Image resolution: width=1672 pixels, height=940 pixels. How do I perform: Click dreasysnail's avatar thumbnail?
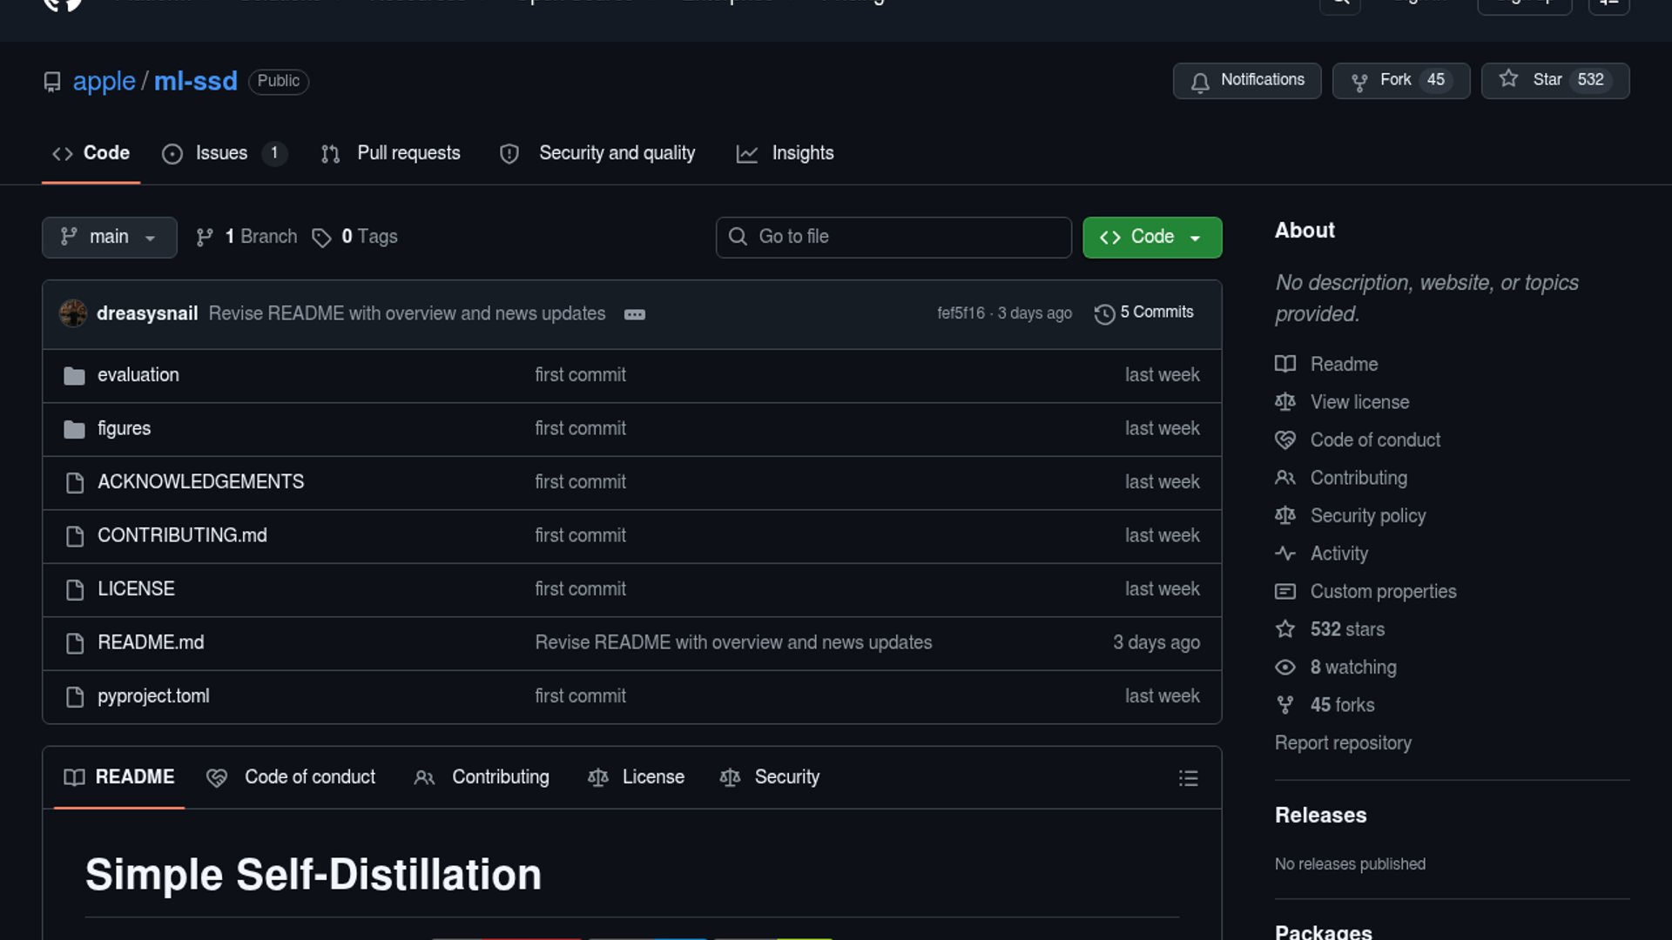[x=73, y=313]
